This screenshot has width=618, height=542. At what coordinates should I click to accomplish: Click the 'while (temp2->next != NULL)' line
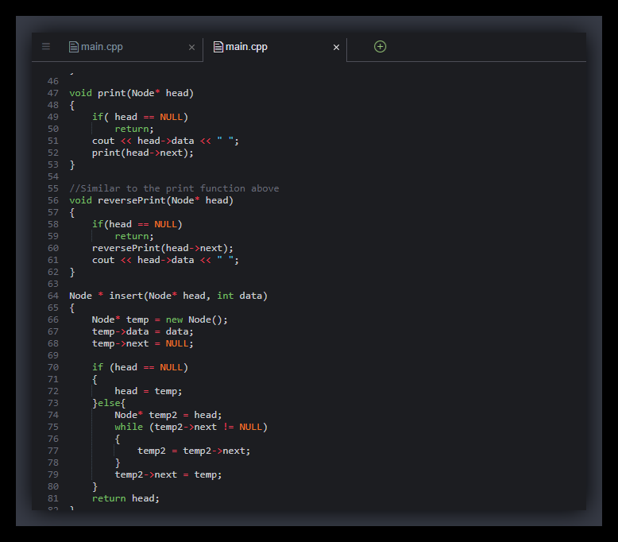(x=191, y=428)
